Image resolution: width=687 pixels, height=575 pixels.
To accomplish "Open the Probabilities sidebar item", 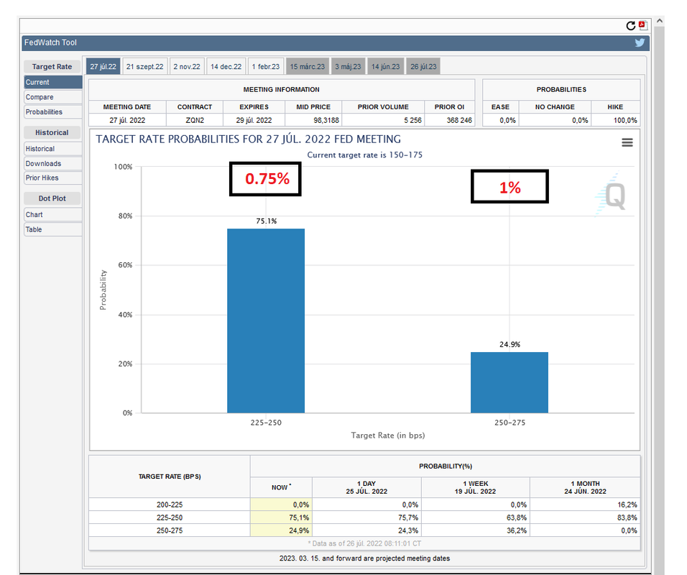I will pos(53,111).
